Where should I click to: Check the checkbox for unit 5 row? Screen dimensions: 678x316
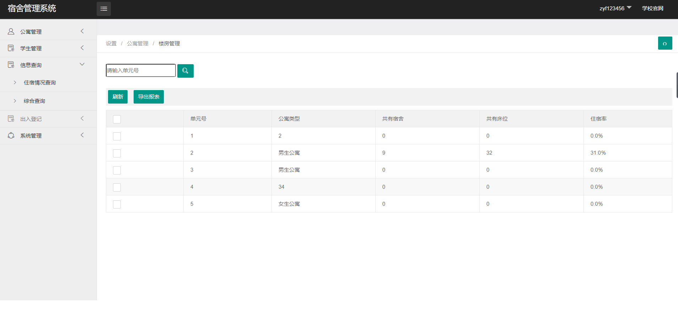pos(117,204)
